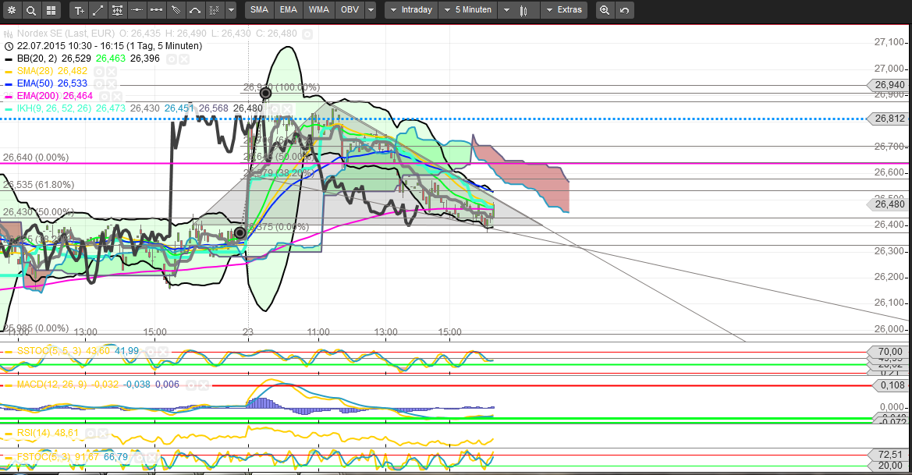
Task: Select the candlestick chart type icon
Action: pos(523,10)
